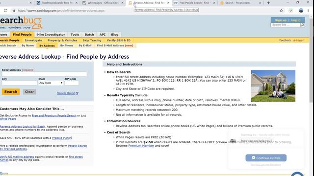Image resolution: width=314 pixels, height=176 pixels.
Task: Open a new browser tab with the plus button
Action: [x=268, y=3]
